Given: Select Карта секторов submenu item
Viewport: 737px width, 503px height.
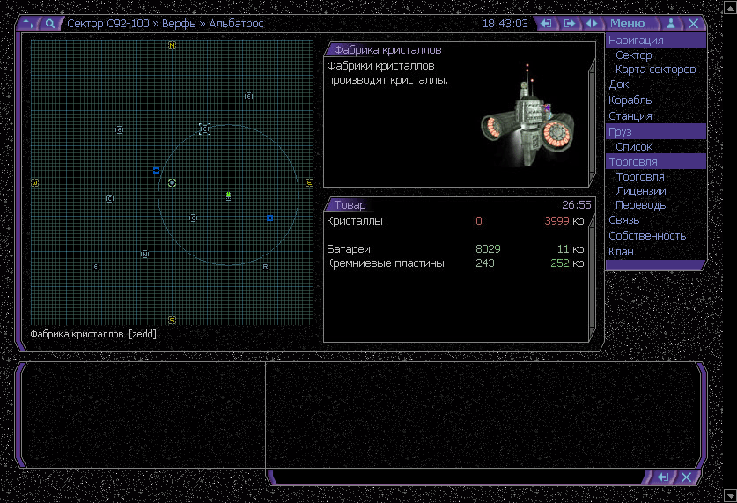Looking at the screenshot, I should coord(655,70).
